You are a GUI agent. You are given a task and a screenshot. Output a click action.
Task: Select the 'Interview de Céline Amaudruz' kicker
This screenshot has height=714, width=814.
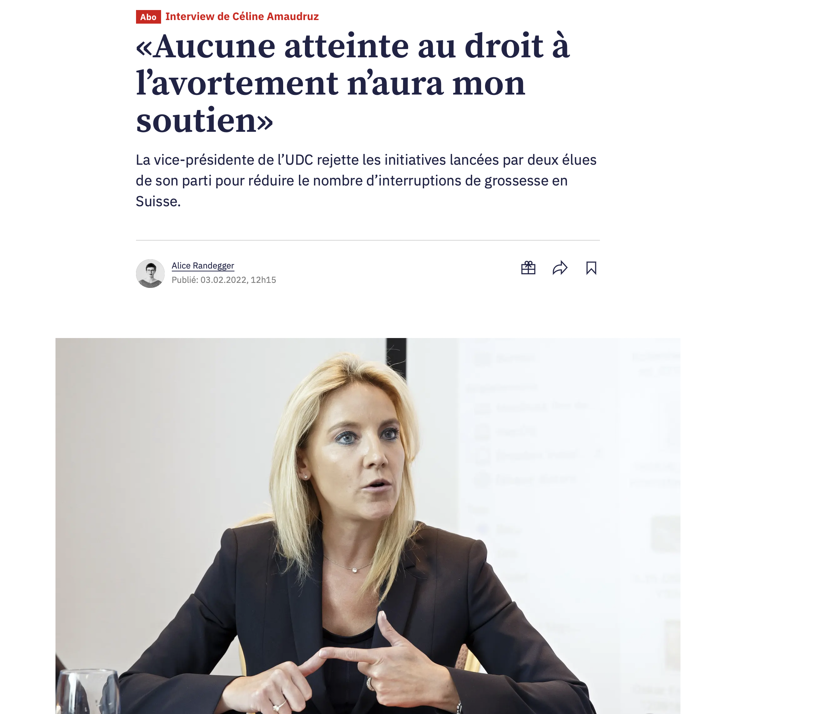tap(242, 16)
